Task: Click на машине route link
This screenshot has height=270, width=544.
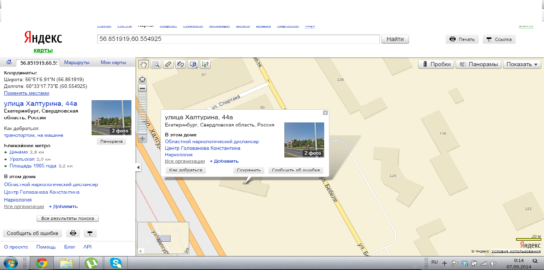Action: (x=50, y=135)
